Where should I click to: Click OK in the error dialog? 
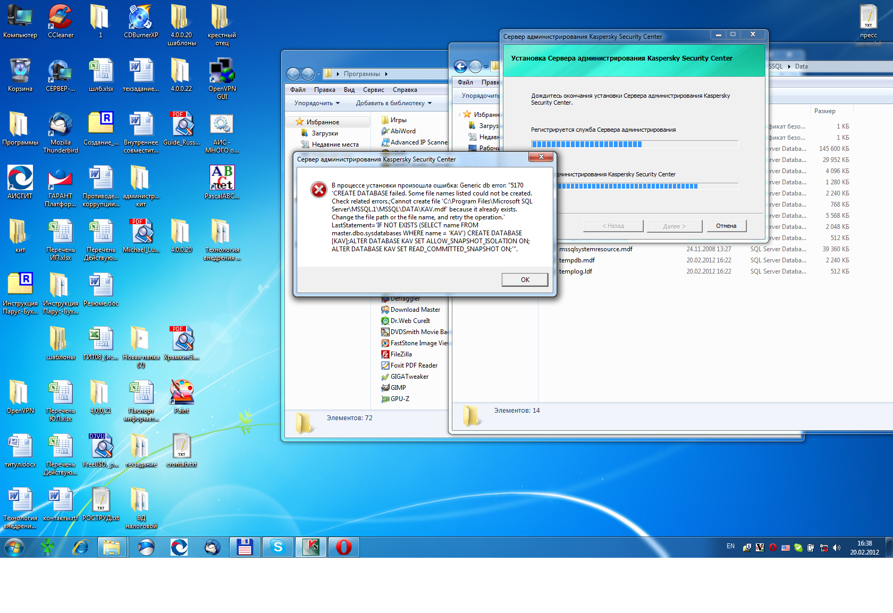[525, 280]
